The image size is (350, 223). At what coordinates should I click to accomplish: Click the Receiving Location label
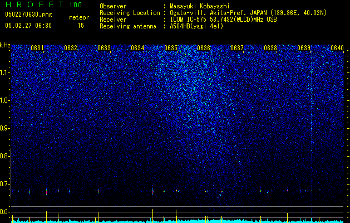130,13
